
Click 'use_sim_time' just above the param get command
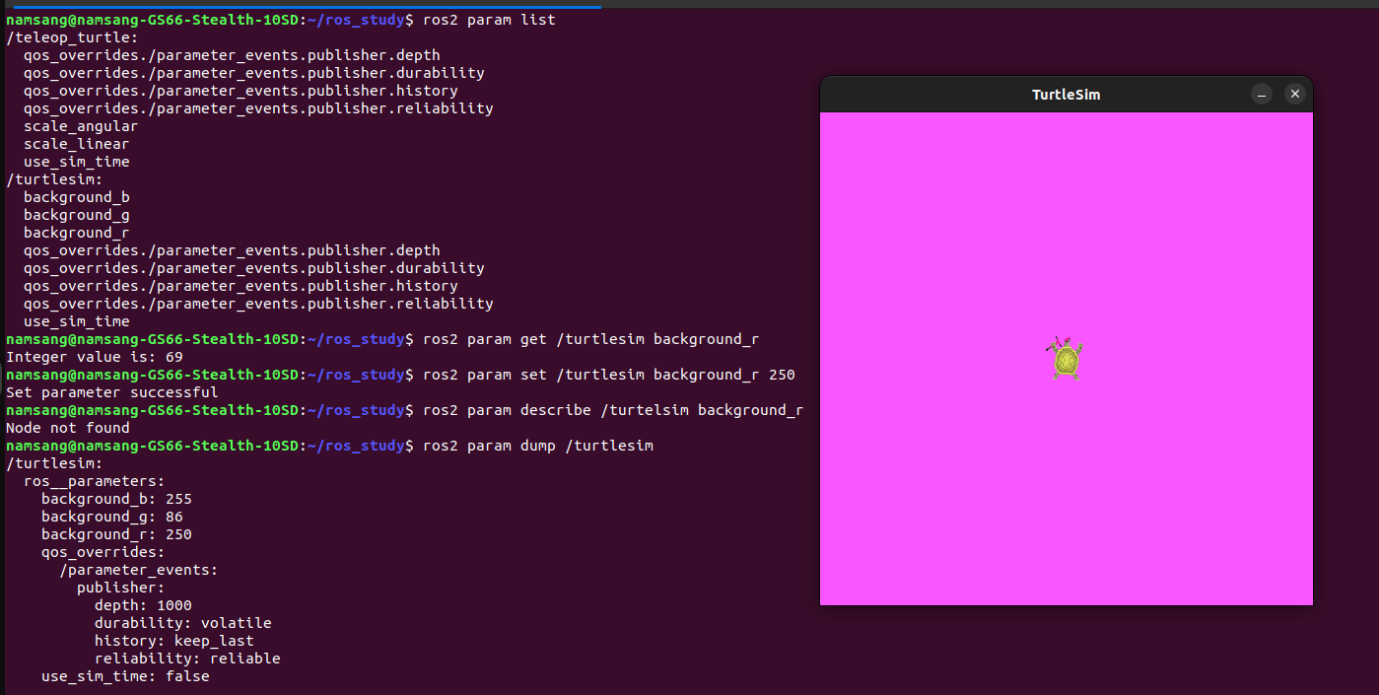[x=77, y=321]
